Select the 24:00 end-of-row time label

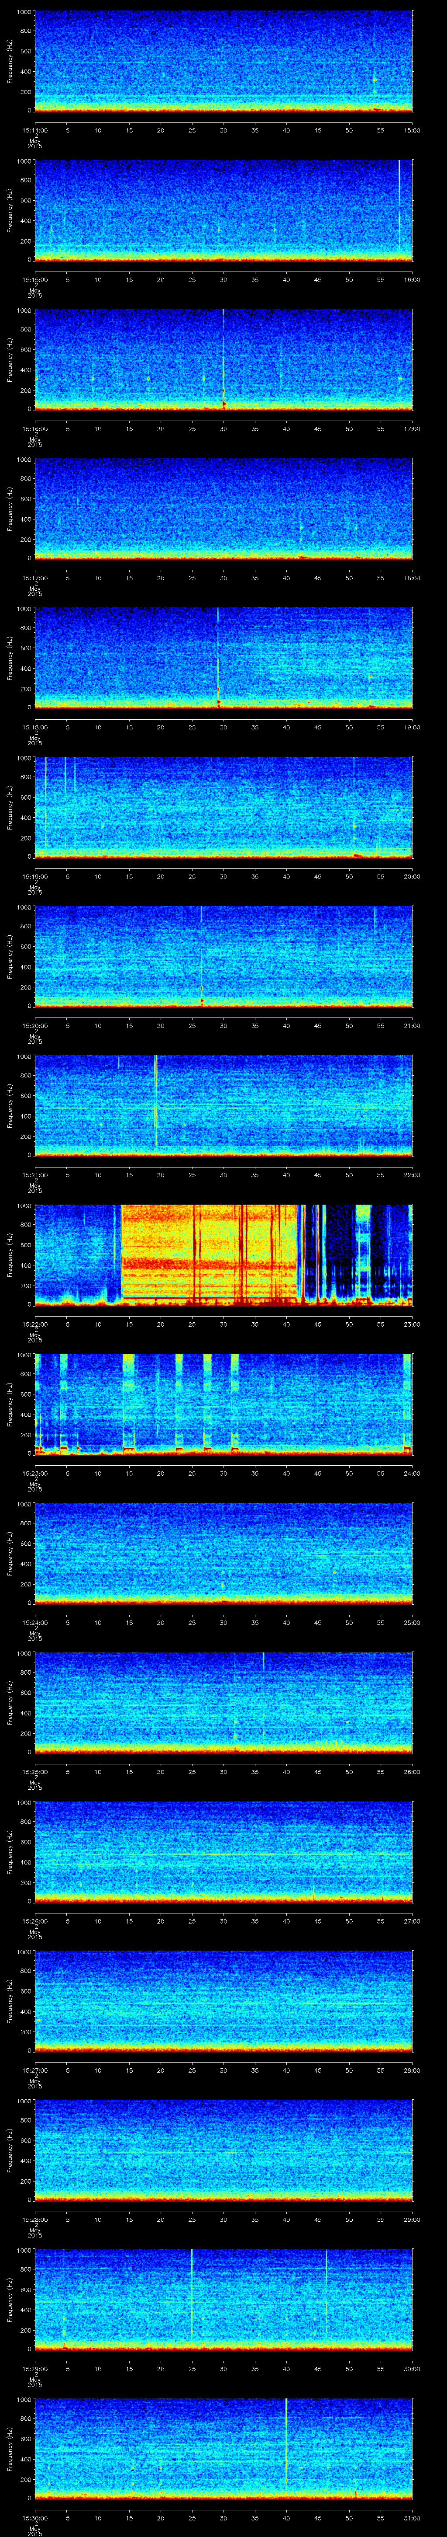point(412,1473)
